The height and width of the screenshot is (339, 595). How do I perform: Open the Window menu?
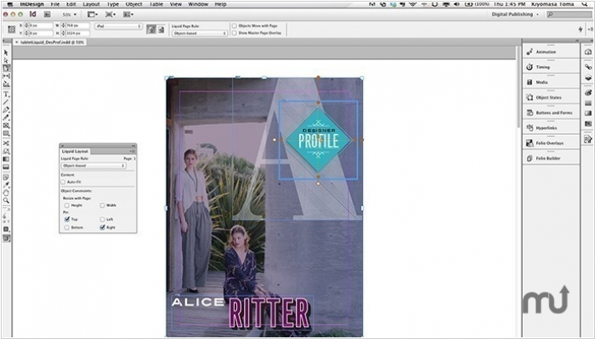coord(198,4)
